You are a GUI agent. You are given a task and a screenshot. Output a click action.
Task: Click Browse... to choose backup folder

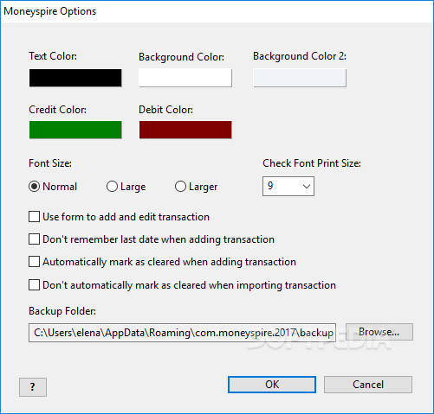tap(379, 332)
